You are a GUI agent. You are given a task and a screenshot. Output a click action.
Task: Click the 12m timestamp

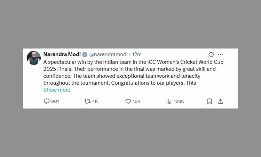[137, 54]
